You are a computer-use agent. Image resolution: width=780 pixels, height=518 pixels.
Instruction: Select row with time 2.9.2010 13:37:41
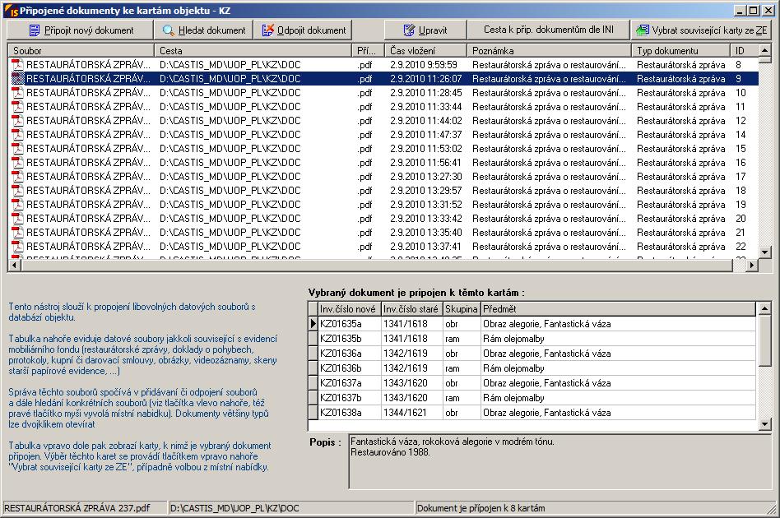[383, 246]
